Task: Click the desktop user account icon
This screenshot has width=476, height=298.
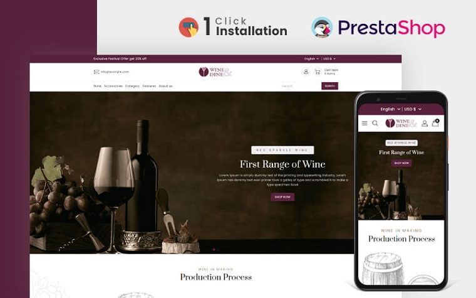Action: [306, 72]
